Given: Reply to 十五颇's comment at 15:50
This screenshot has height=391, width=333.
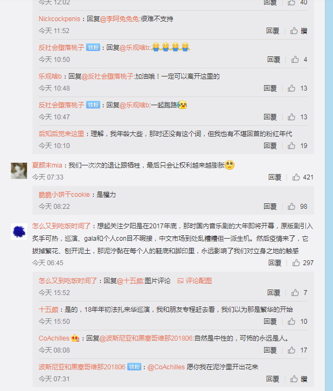Looking at the screenshot, I should (x=270, y=322).
